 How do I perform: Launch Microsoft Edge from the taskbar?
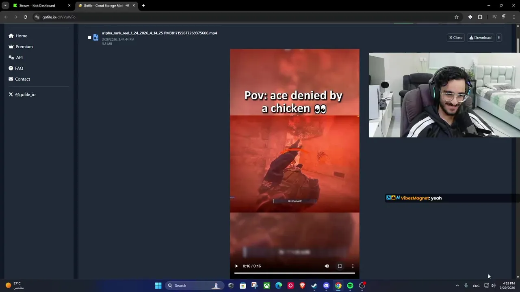pos(279,286)
